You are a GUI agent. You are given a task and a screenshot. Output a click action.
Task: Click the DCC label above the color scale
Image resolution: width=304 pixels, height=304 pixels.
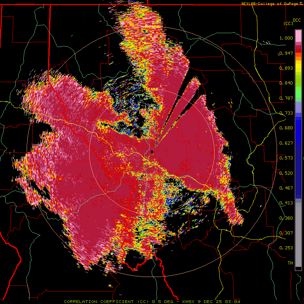pyautogui.click(x=297, y=20)
